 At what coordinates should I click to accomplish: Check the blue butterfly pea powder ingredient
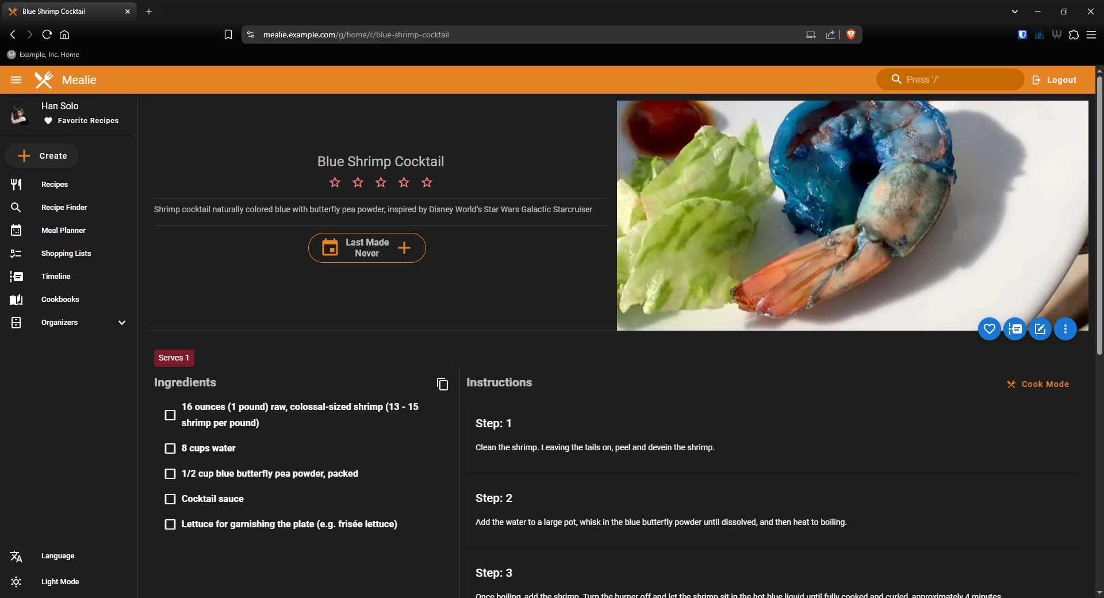(170, 474)
